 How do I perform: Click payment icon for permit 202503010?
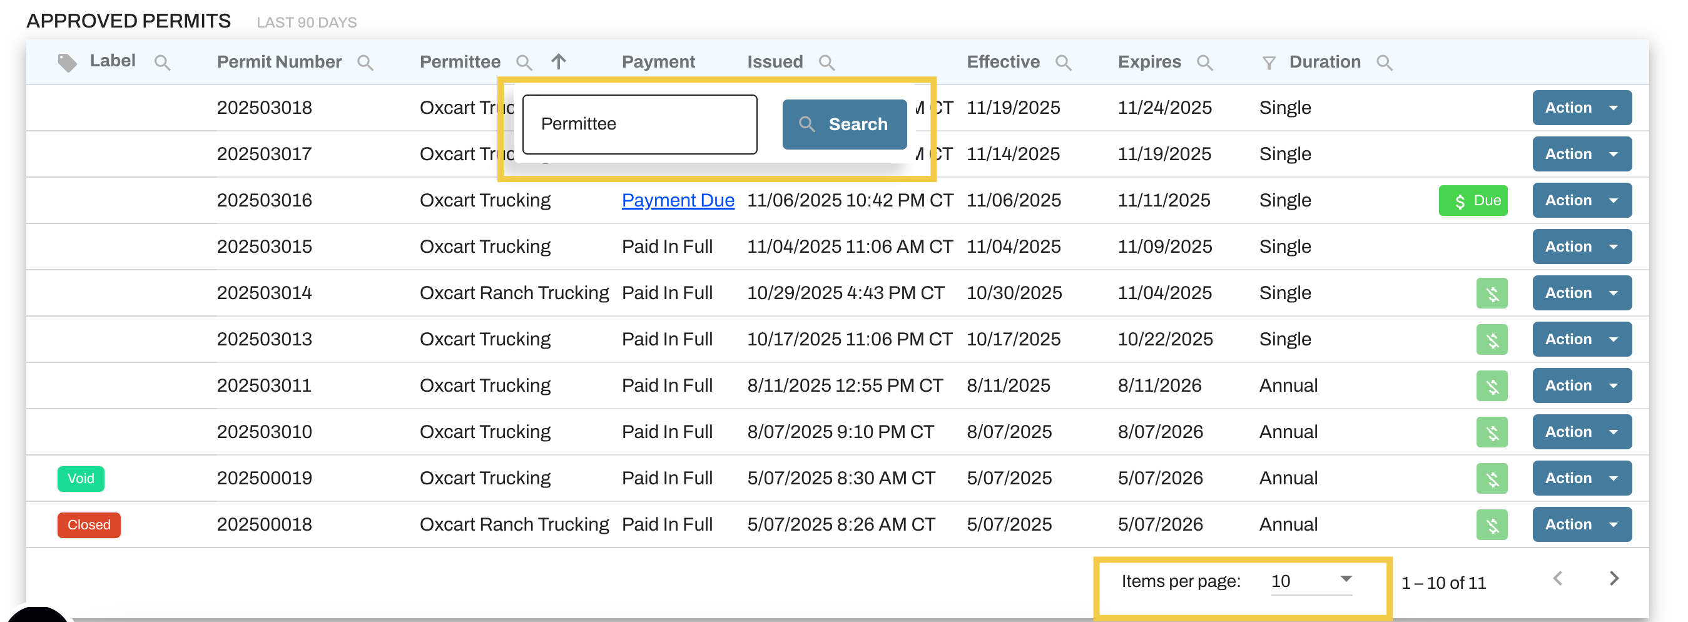(x=1492, y=432)
